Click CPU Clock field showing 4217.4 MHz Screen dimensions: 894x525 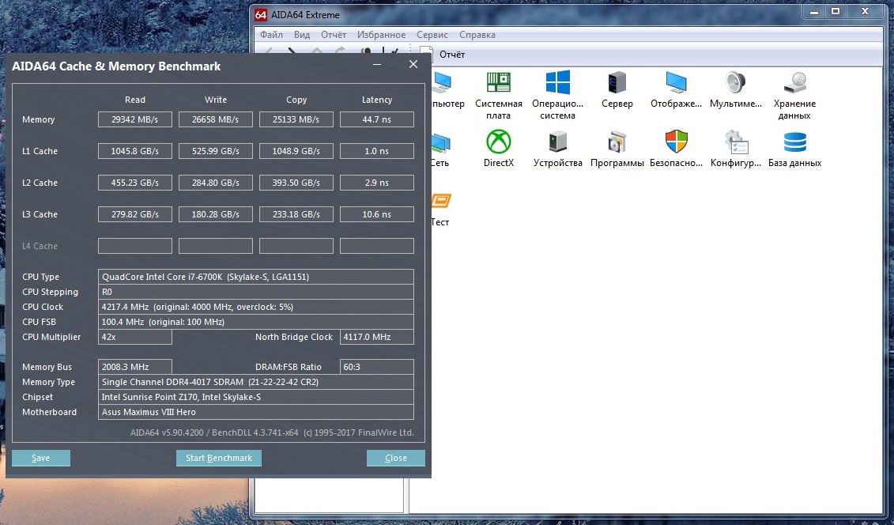(256, 307)
